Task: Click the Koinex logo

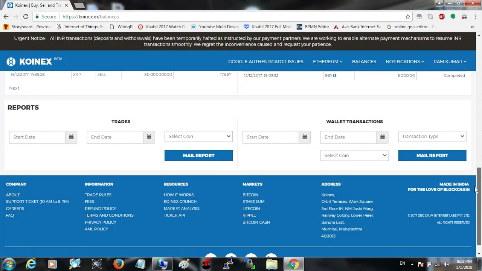Action: [29, 62]
